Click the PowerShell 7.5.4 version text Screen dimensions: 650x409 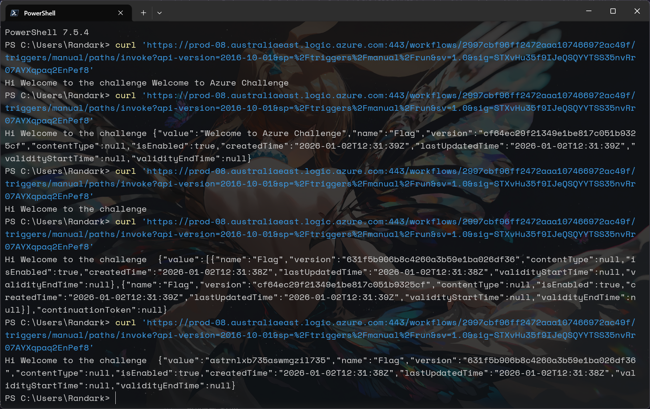click(x=47, y=32)
